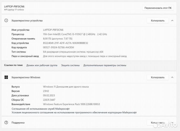Copy device specs with Копировать button
Screen dimensions: 180x131
point(157,20)
